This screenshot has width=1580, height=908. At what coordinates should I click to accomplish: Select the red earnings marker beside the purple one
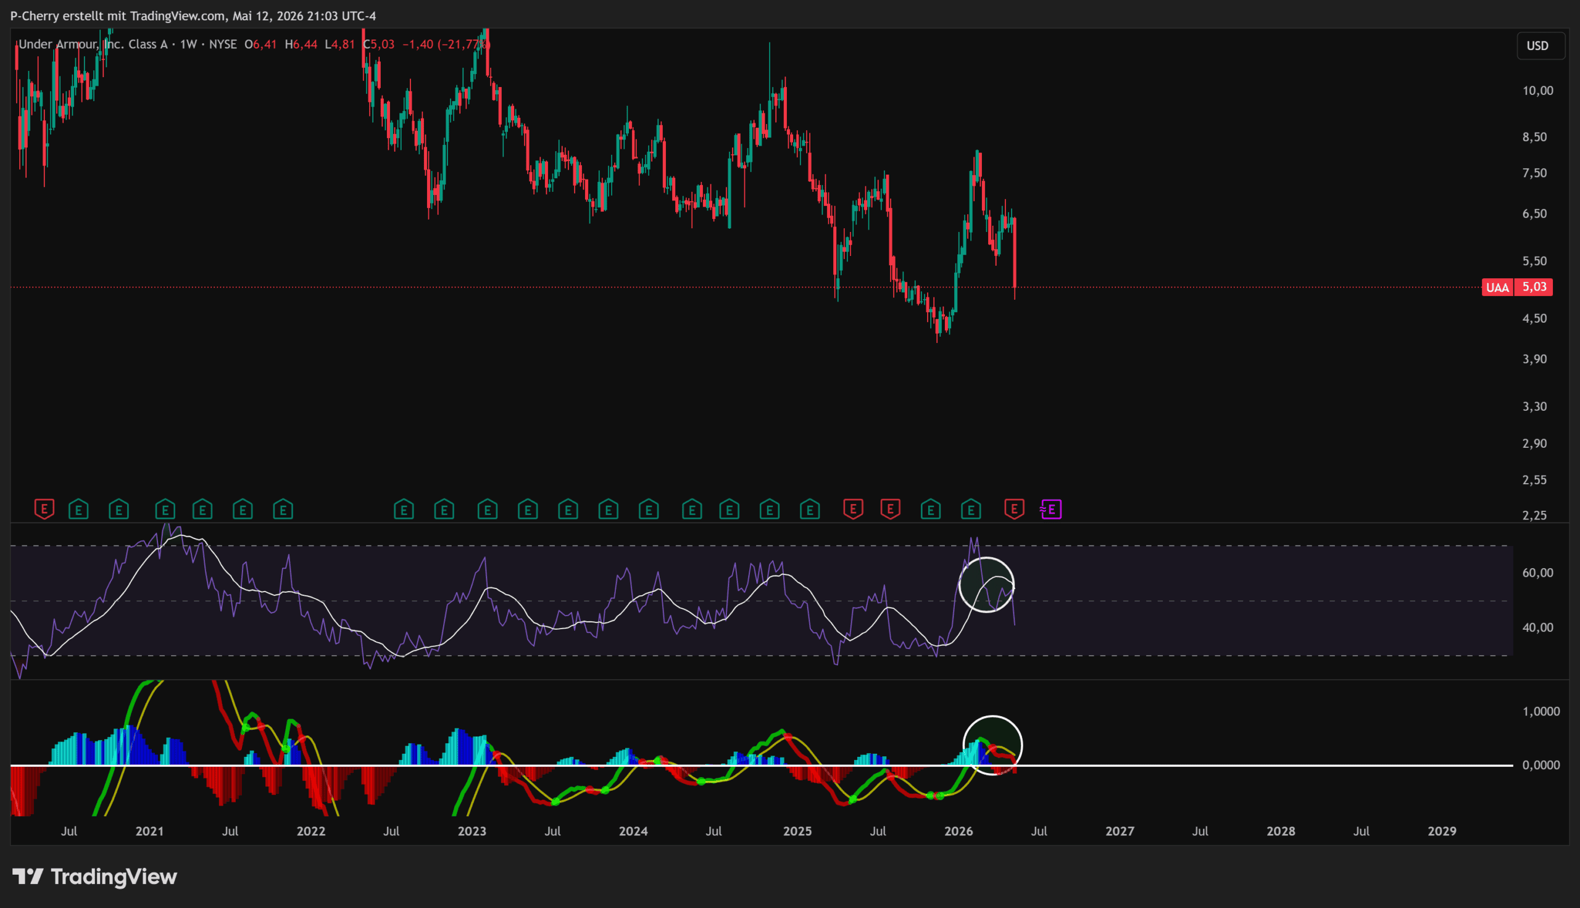[1014, 509]
